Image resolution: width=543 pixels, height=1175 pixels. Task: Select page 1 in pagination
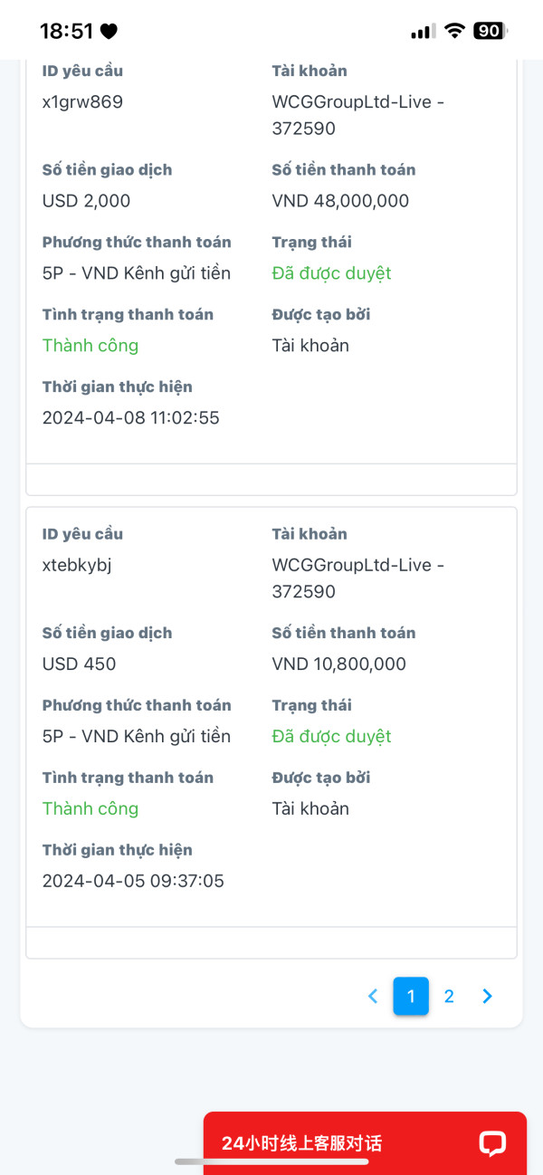(411, 997)
